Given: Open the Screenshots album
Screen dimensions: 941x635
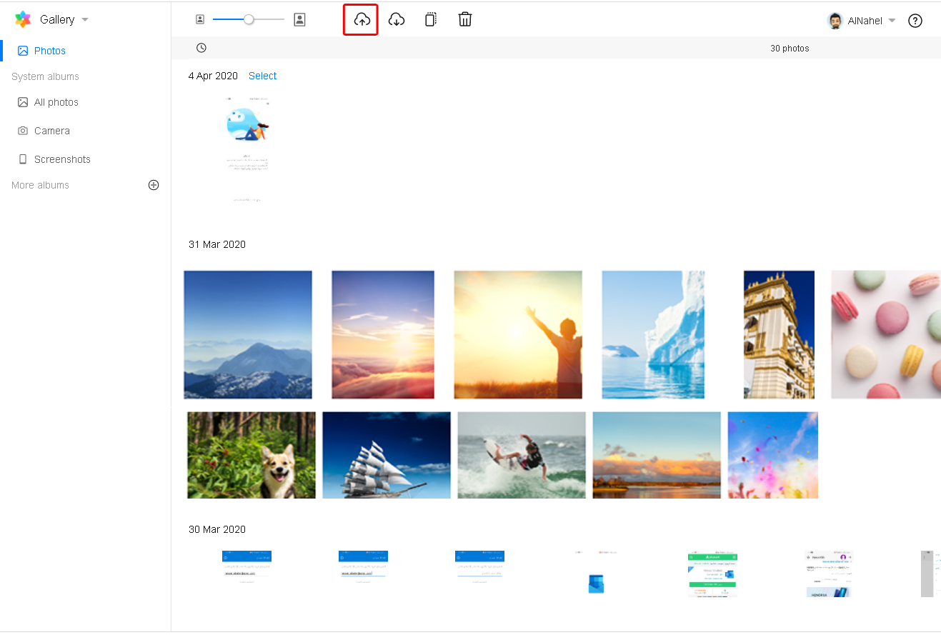Looking at the screenshot, I should point(62,159).
